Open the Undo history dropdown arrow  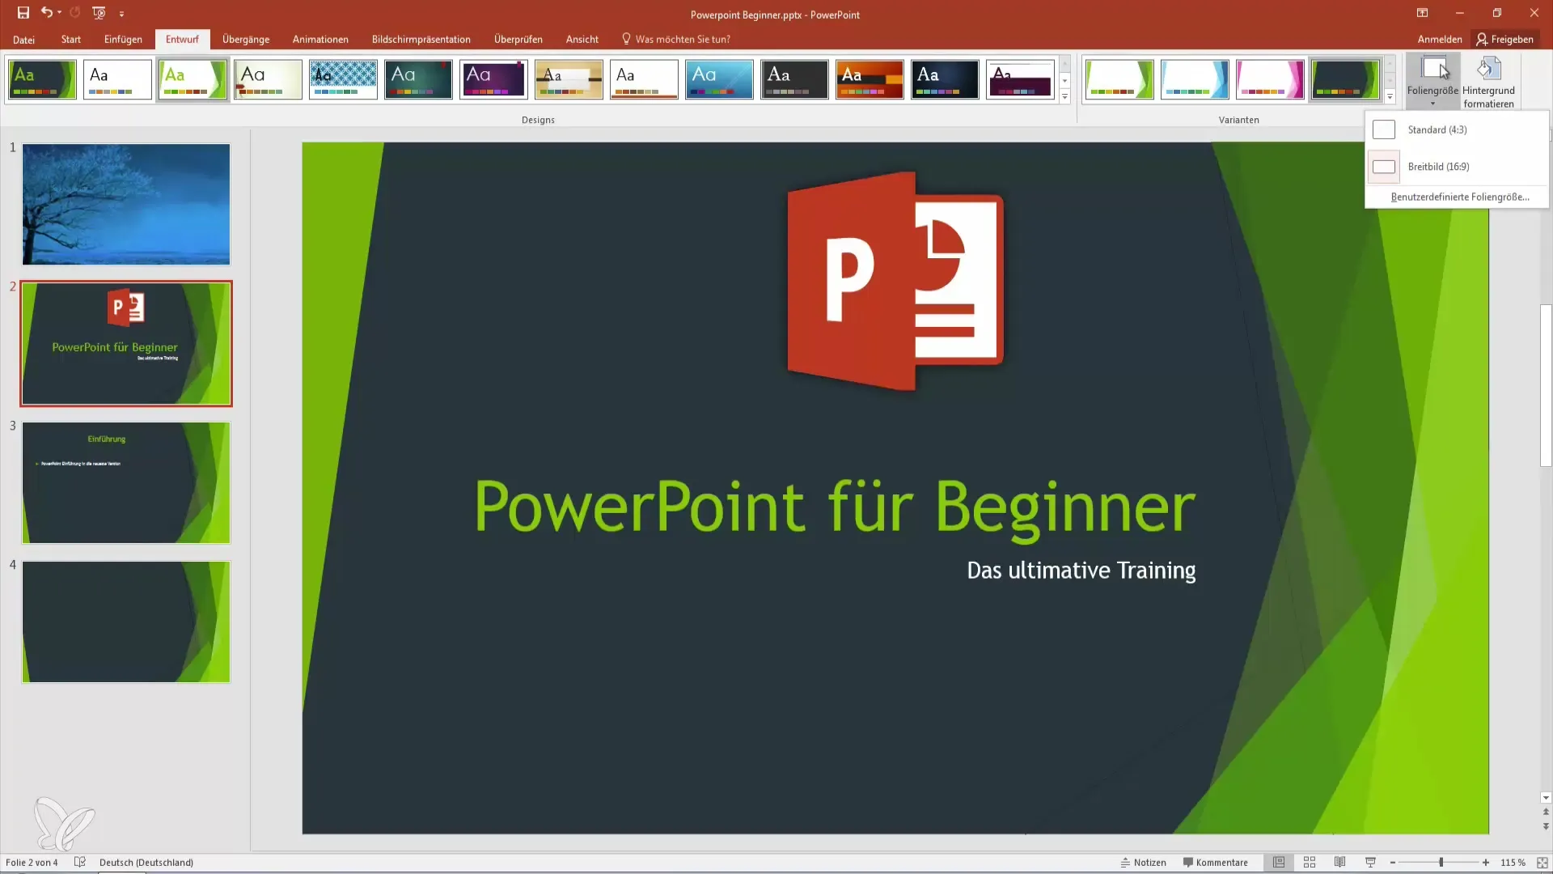(59, 13)
